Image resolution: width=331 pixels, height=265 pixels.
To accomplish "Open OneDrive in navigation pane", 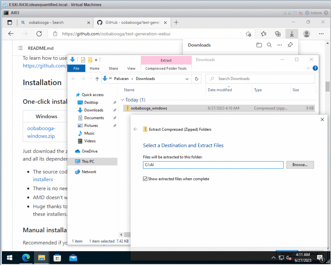I will point(90,151).
